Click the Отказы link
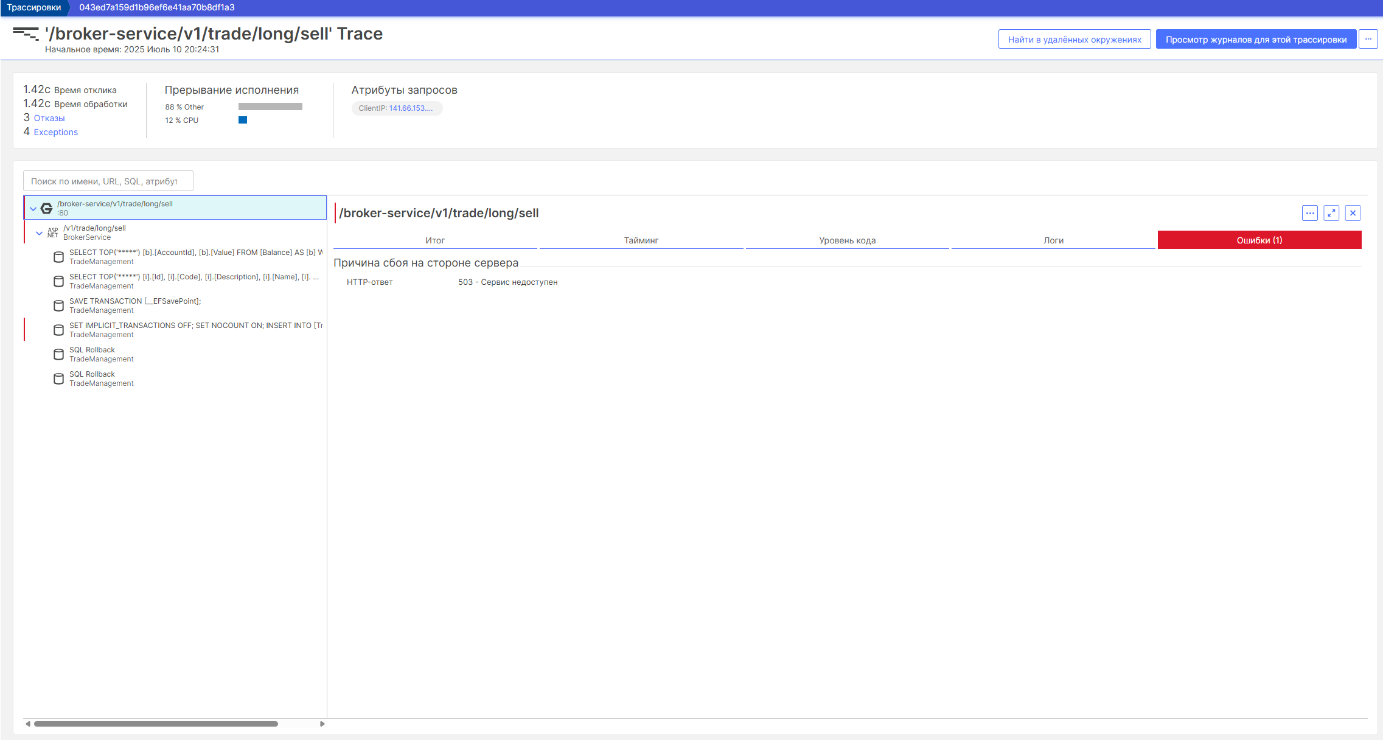Screen dimensions: 1383x740 pyautogui.click(x=49, y=118)
